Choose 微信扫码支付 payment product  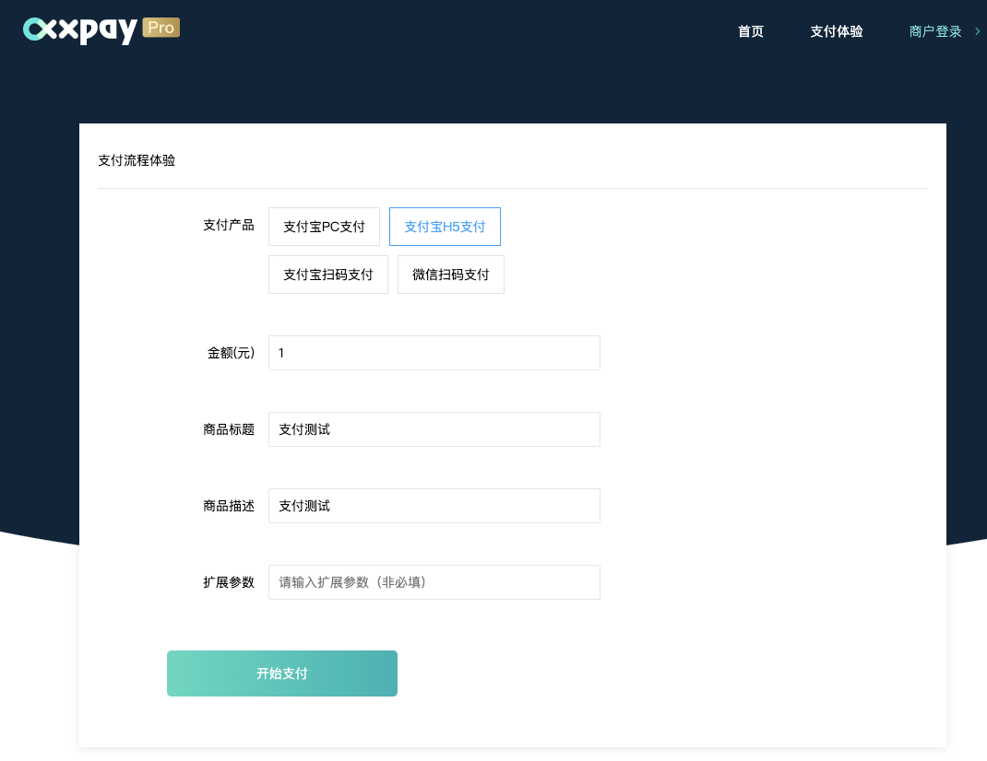coord(450,275)
